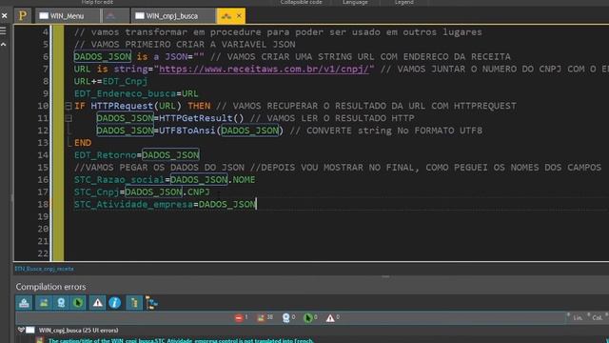Image resolution: width=609 pixels, height=343 pixels.
Task: Close the left side pane with X
Action: 4,15
